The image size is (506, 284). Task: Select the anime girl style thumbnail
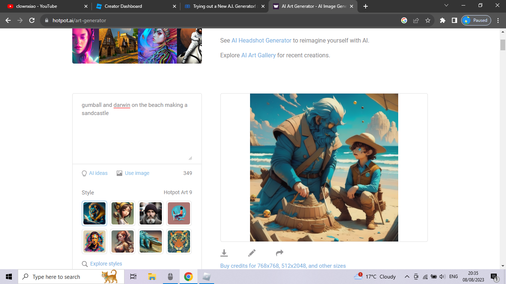click(123, 213)
